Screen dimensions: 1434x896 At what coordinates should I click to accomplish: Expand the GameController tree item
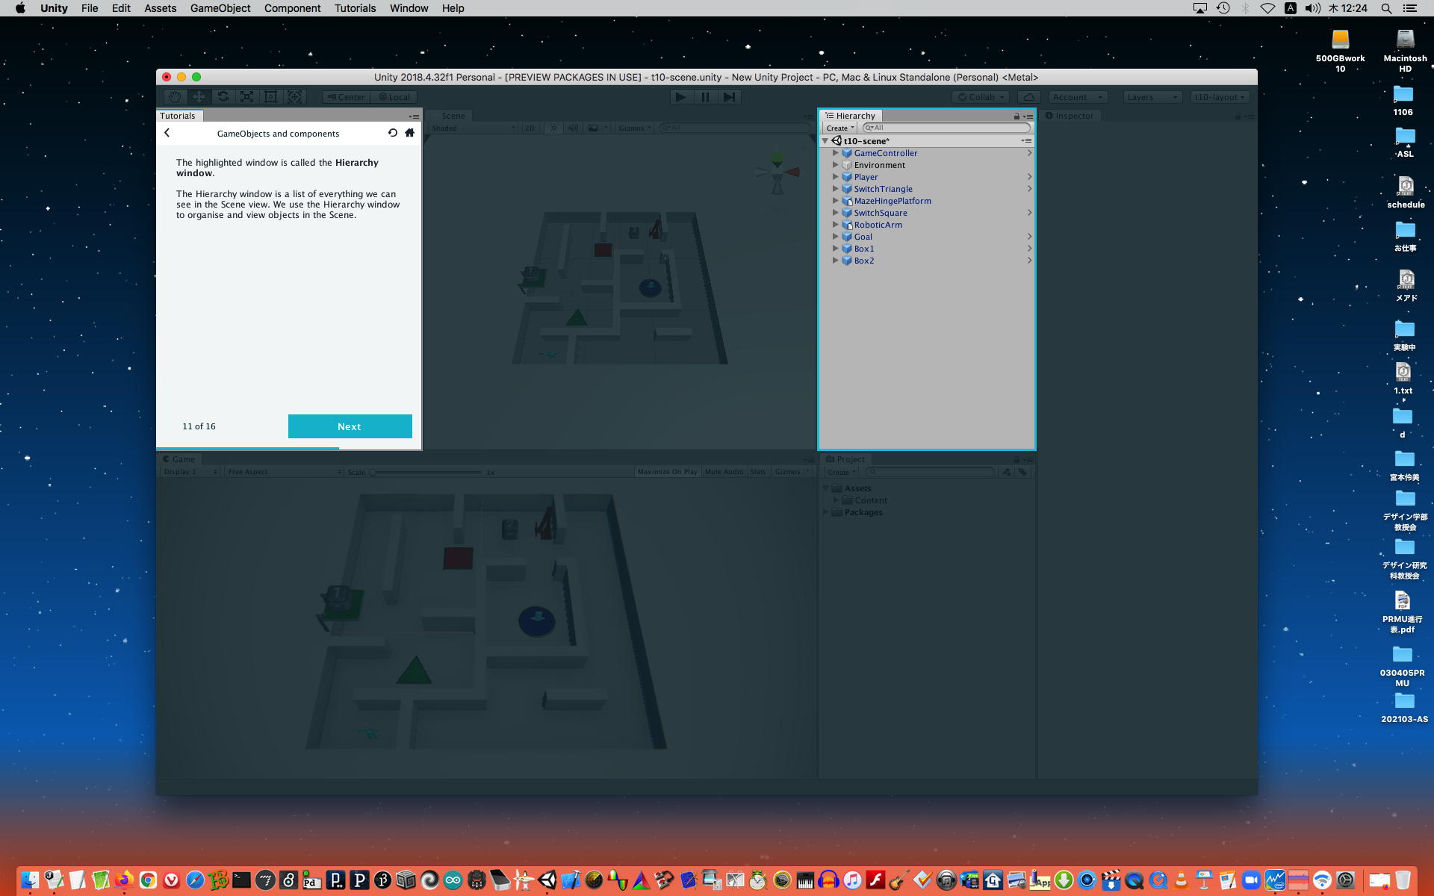[x=835, y=153]
